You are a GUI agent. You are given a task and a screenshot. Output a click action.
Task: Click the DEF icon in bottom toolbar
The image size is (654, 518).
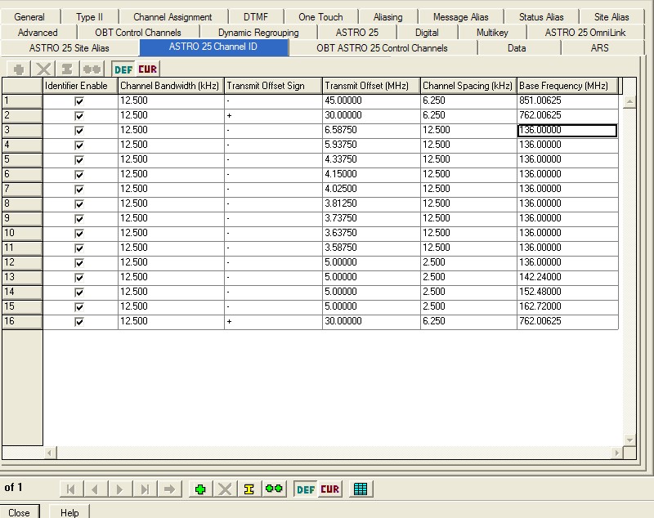pyautogui.click(x=306, y=489)
